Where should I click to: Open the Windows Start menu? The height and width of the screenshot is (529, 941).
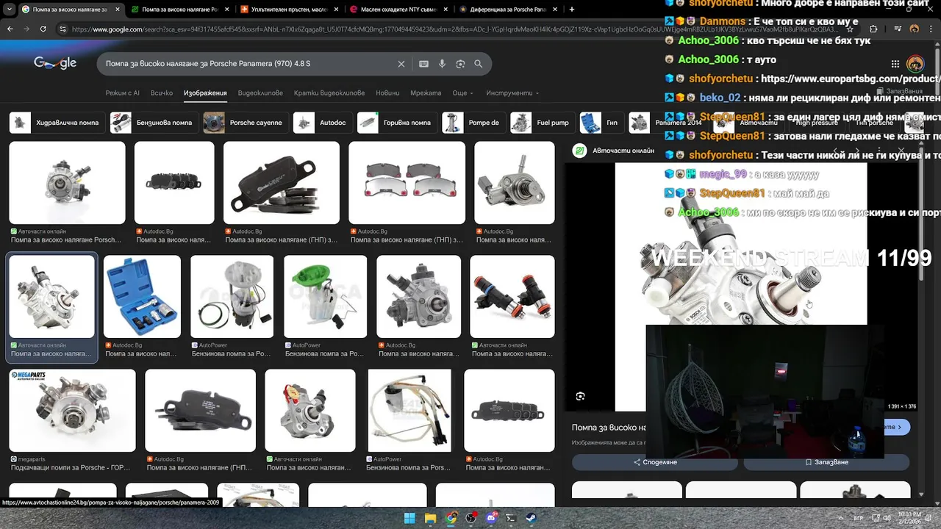pyautogui.click(x=409, y=518)
